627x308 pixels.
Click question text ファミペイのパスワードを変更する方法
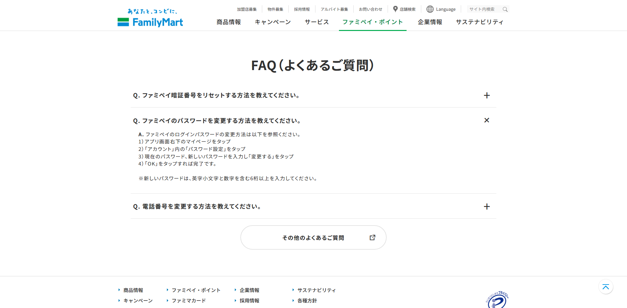click(217, 121)
